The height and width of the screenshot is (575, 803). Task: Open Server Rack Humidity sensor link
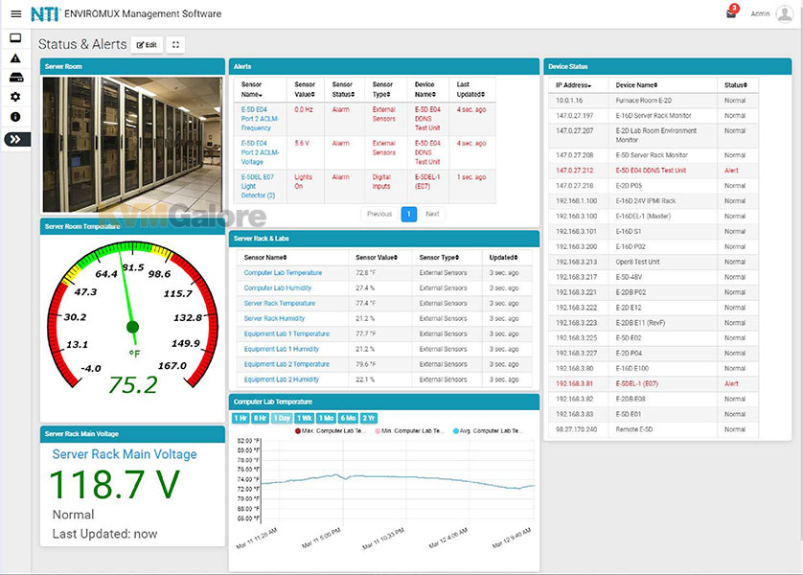click(274, 318)
